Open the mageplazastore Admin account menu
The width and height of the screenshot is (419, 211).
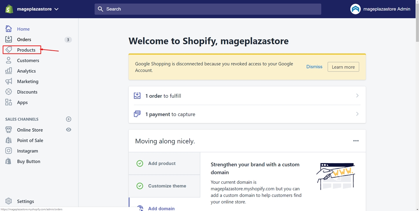point(381,9)
